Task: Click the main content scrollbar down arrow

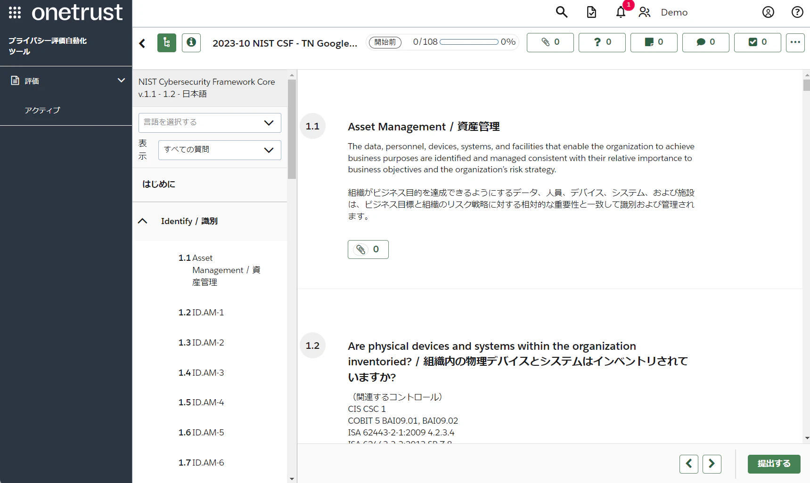Action: point(806,438)
